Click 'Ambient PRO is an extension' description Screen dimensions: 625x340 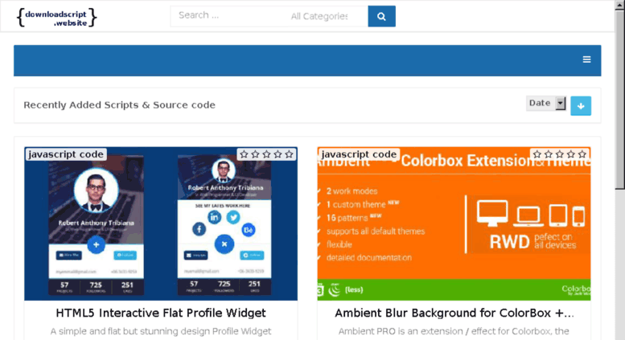(454, 331)
